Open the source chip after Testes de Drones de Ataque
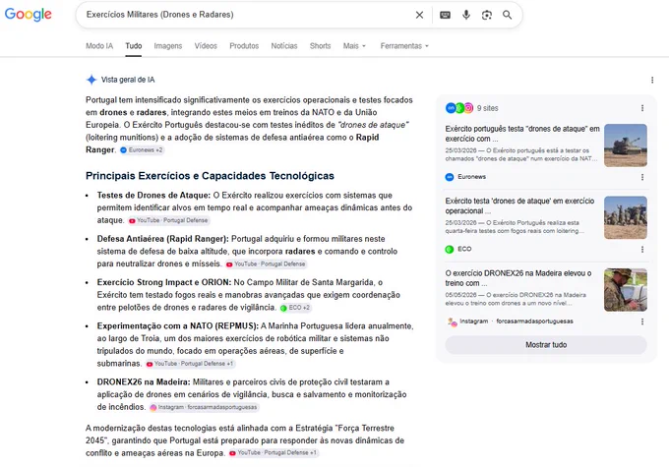The image size is (669, 467). [168, 220]
